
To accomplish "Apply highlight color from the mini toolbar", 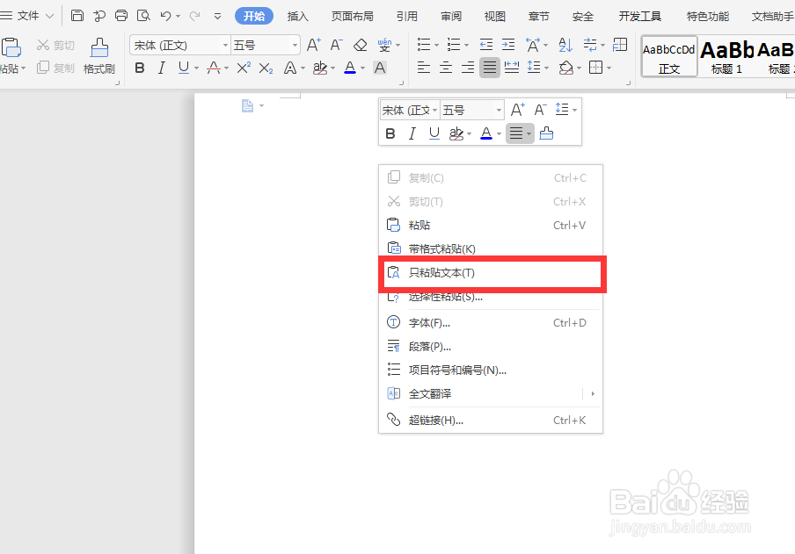I will coord(458,133).
